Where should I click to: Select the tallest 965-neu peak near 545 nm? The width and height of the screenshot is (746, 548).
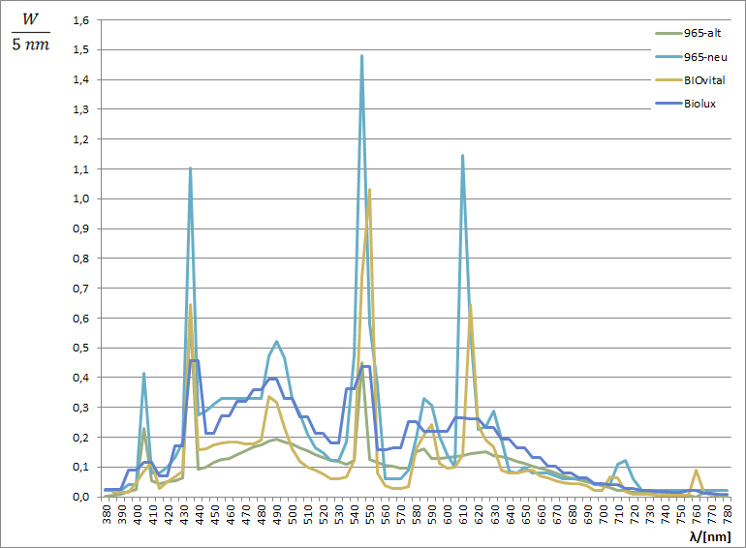click(362, 56)
